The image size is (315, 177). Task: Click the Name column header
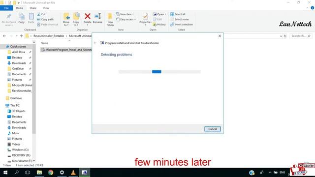click(x=44, y=43)
